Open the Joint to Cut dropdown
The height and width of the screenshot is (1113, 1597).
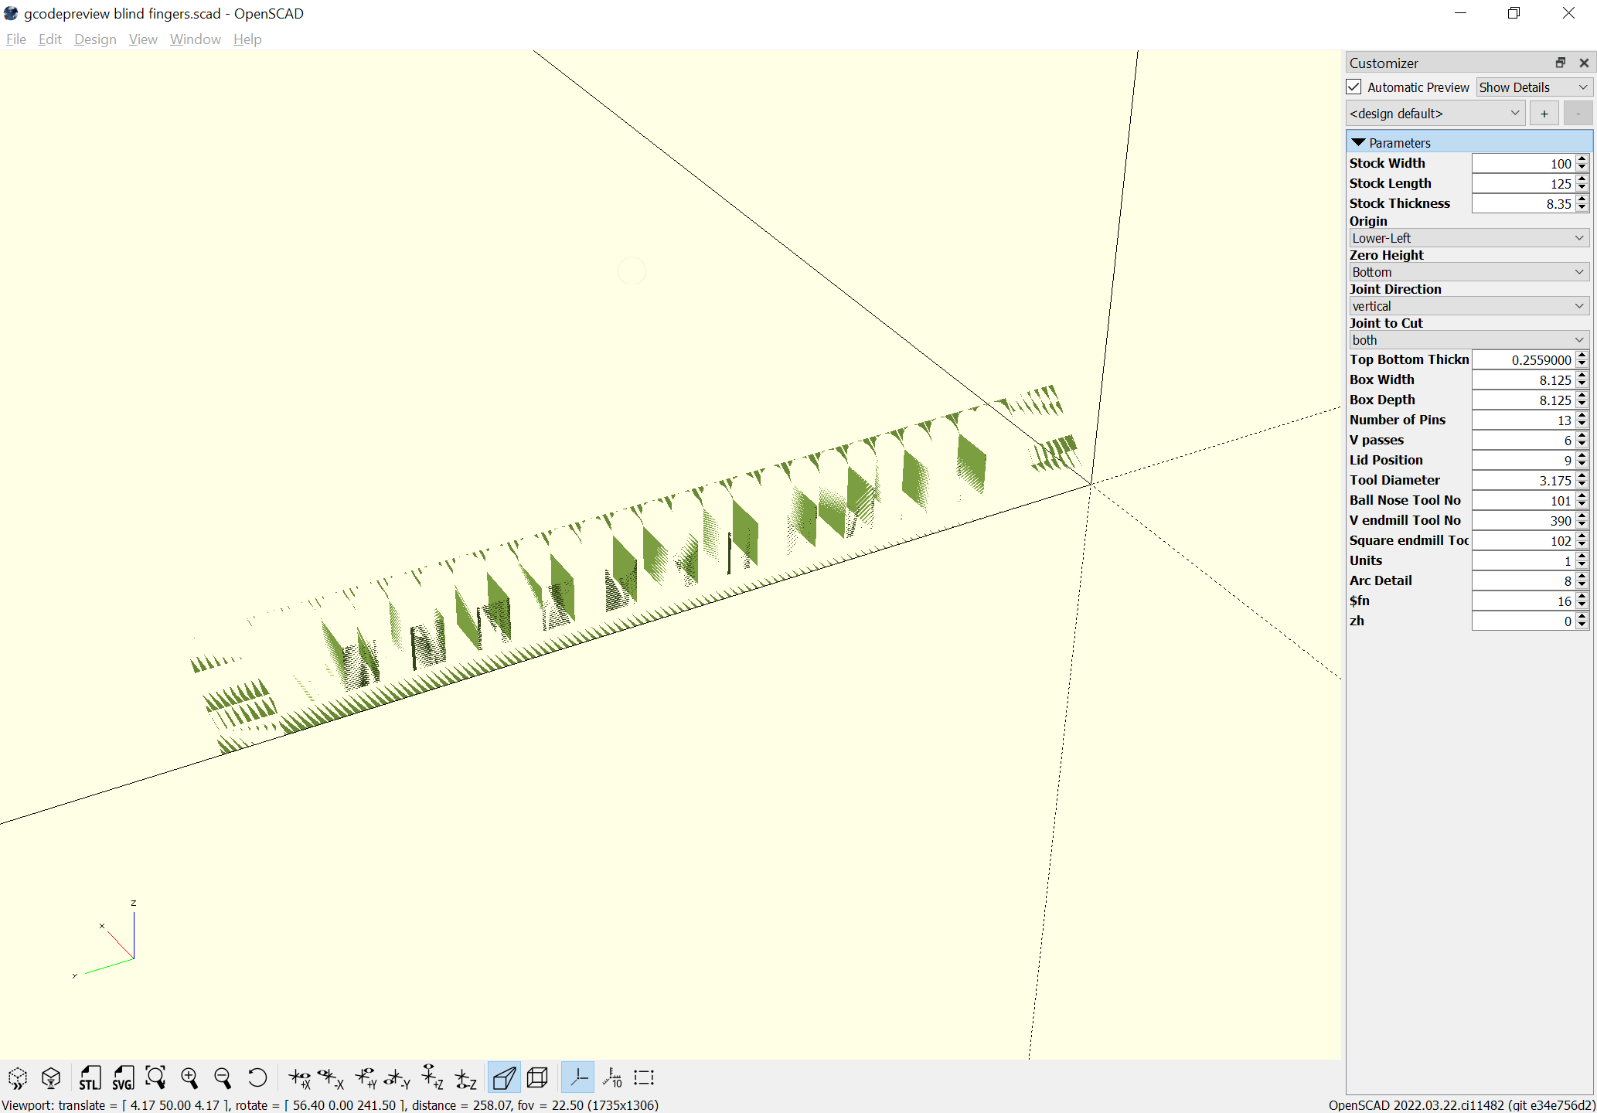point(1469,340)
